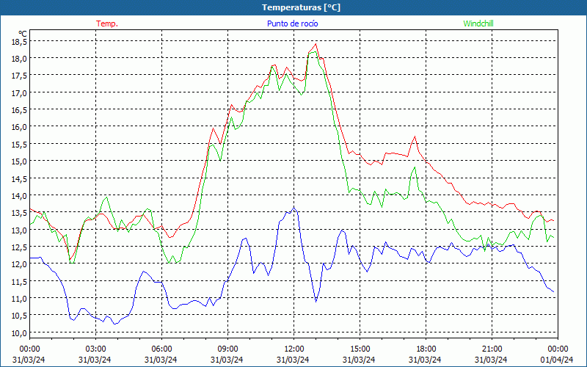Click the 12,5 value on the y-axis

coord(19,247)
